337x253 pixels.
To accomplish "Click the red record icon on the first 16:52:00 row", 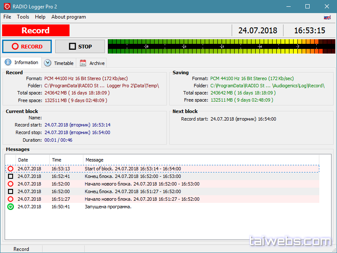I will (11, 184).
